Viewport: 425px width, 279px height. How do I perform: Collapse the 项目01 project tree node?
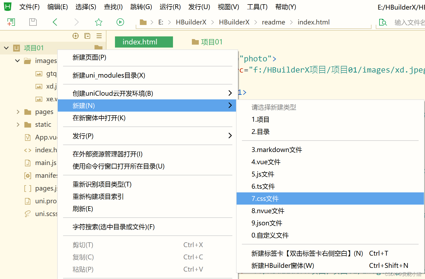pyautogui.click(x=6, y=48)
